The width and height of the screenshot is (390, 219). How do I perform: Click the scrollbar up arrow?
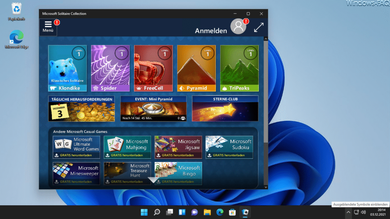[265, 39]
